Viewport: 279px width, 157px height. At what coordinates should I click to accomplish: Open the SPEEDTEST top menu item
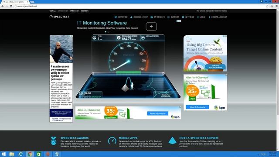coord(63,11)
